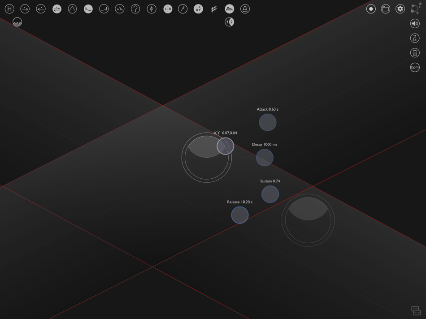The image size is (426, 319).
Task: Select the forward playback direction arrow
Action: (x=25, y=9)
